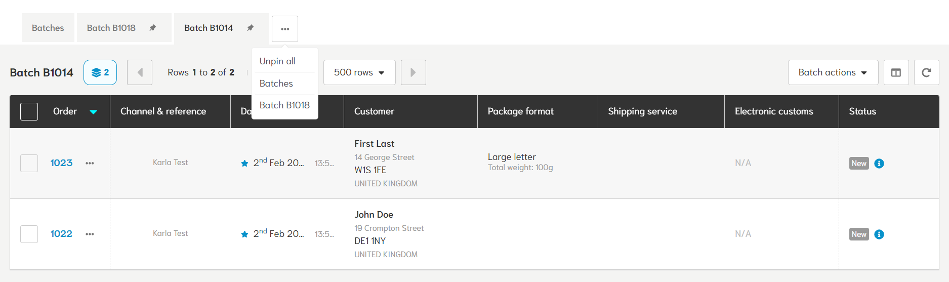This screenshot has width=949, height=282.
Task: Open order 1023 link
Action: click(61, 163)
